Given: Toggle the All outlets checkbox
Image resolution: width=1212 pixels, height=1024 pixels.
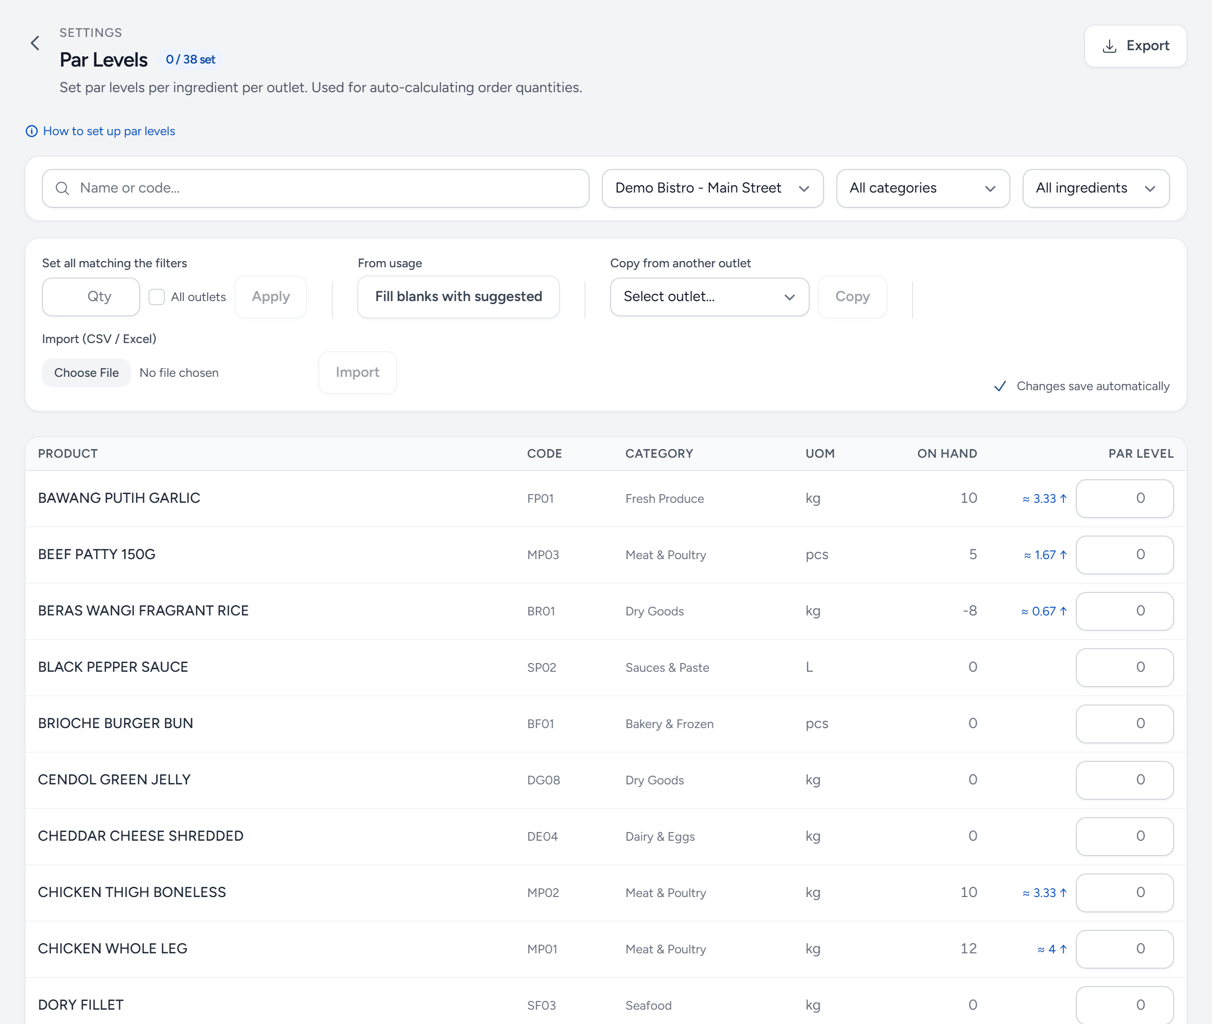Looking at the screenshot, I should point(157,296).
